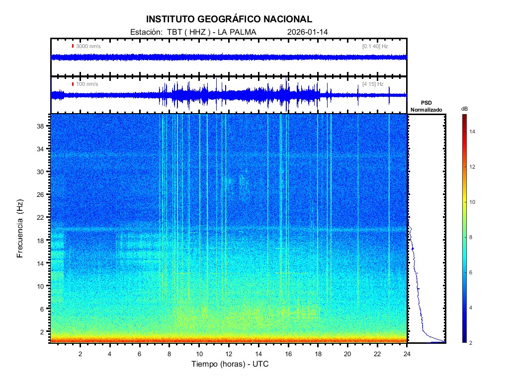
Task: Click the hour 2 tick on time axis
Action: [x=80, y=354]
